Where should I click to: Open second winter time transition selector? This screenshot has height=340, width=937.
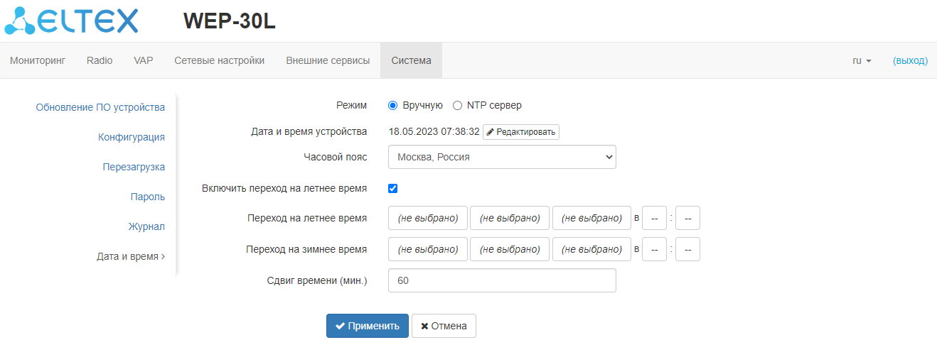pos(510,250)
